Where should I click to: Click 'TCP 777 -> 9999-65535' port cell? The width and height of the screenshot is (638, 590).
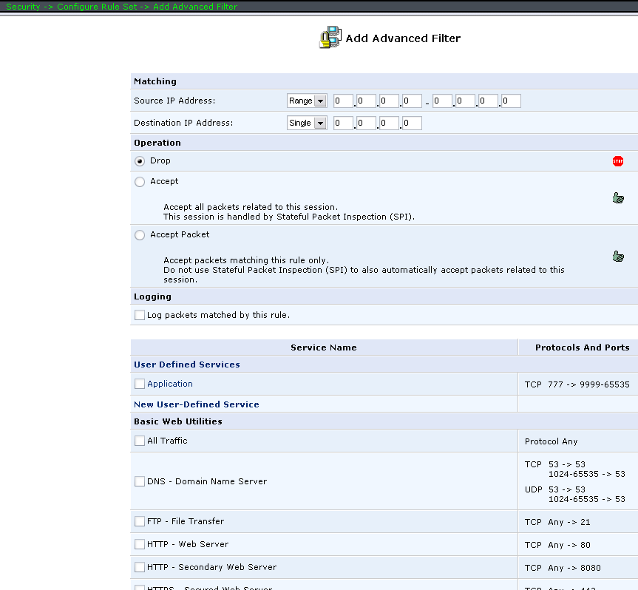point(577,384)
